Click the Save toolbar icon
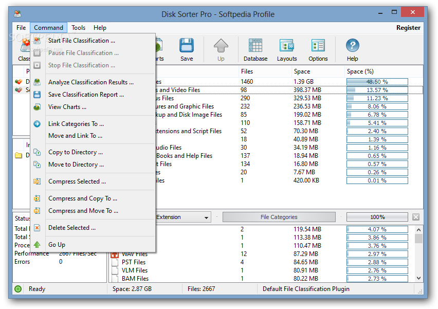Viewport: 438px width, 309px height. (186, 46)
